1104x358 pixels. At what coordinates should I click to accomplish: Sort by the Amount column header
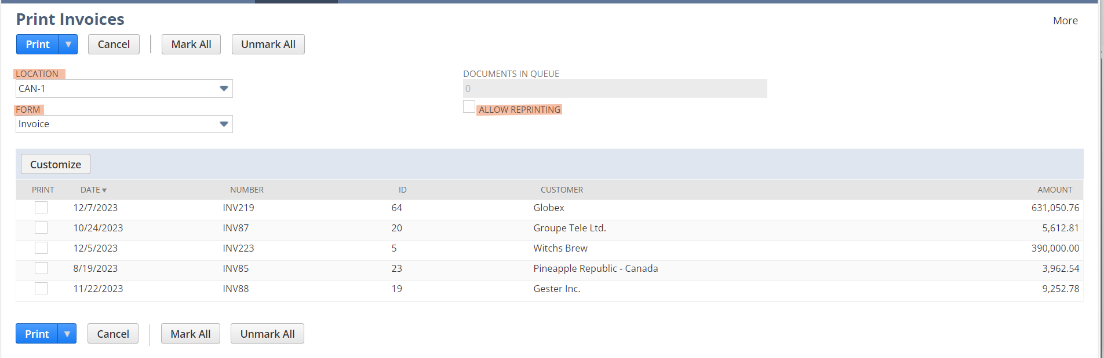1054,190
